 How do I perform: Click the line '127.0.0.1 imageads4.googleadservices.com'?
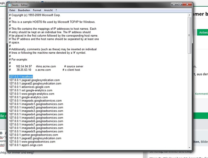(x=36, y=114)
